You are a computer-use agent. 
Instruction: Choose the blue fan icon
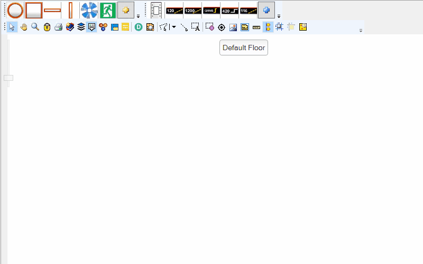[89, 10]
